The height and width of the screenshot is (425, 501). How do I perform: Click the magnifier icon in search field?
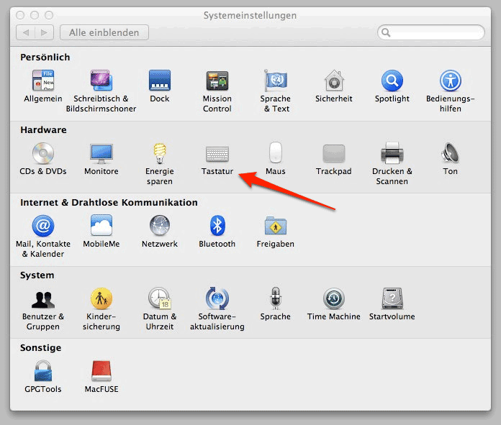click(x=386, y=32)
